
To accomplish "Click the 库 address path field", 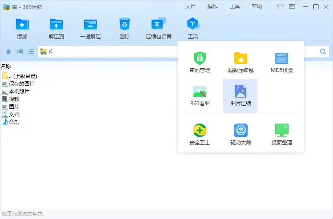I will (x=108, y=52).
